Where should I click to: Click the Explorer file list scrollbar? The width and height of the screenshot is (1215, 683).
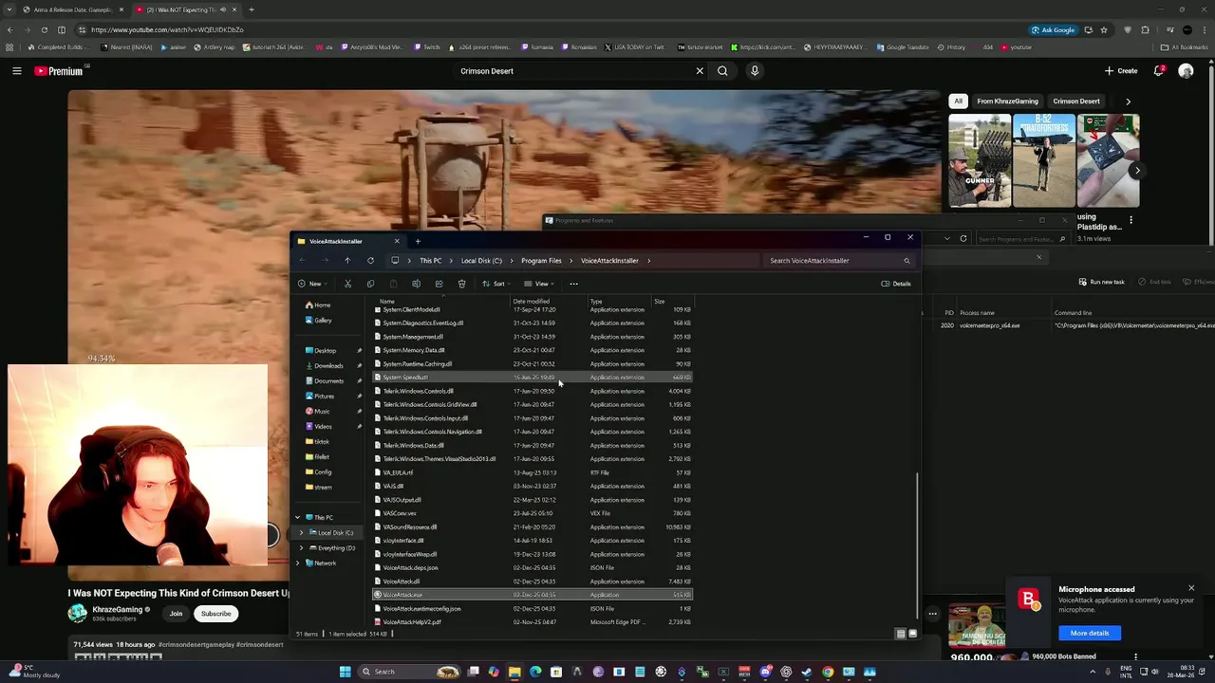point(917,544)
